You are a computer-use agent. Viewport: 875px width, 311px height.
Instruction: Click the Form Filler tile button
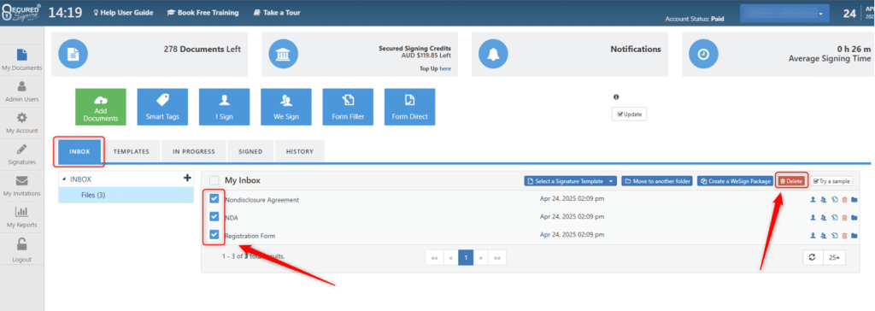pyautogui.click(x=349, y=107)
